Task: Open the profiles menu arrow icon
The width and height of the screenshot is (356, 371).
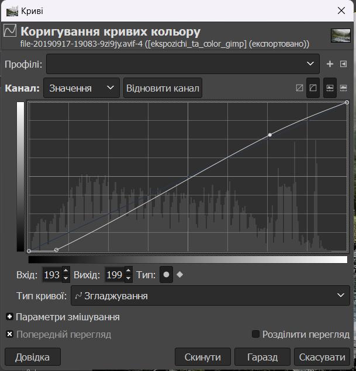Action: coord(343,64)
